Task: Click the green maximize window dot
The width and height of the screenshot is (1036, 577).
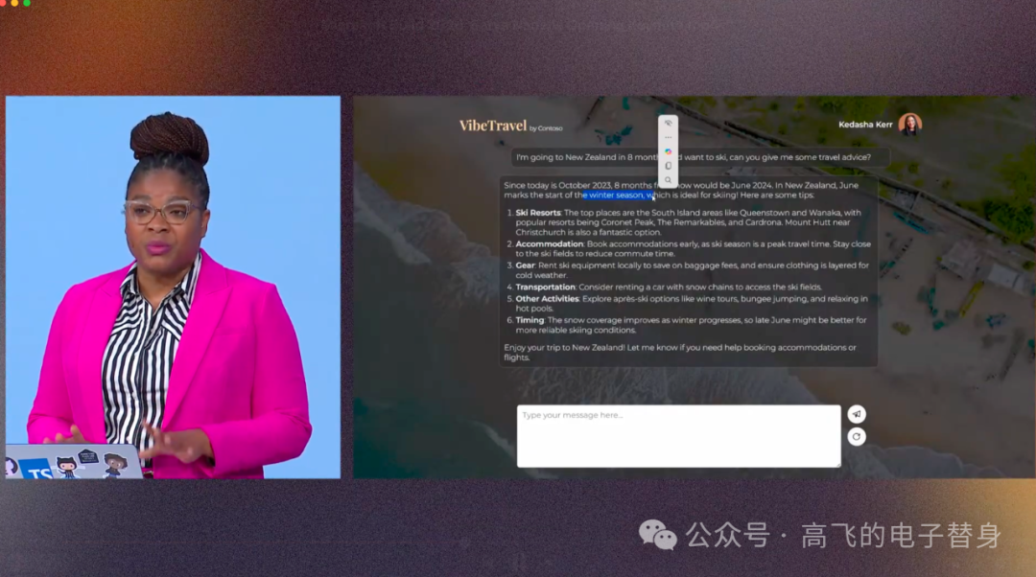Action: coord(27,3)
